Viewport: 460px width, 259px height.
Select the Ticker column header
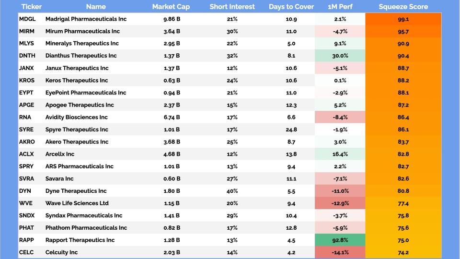point(32,7)
